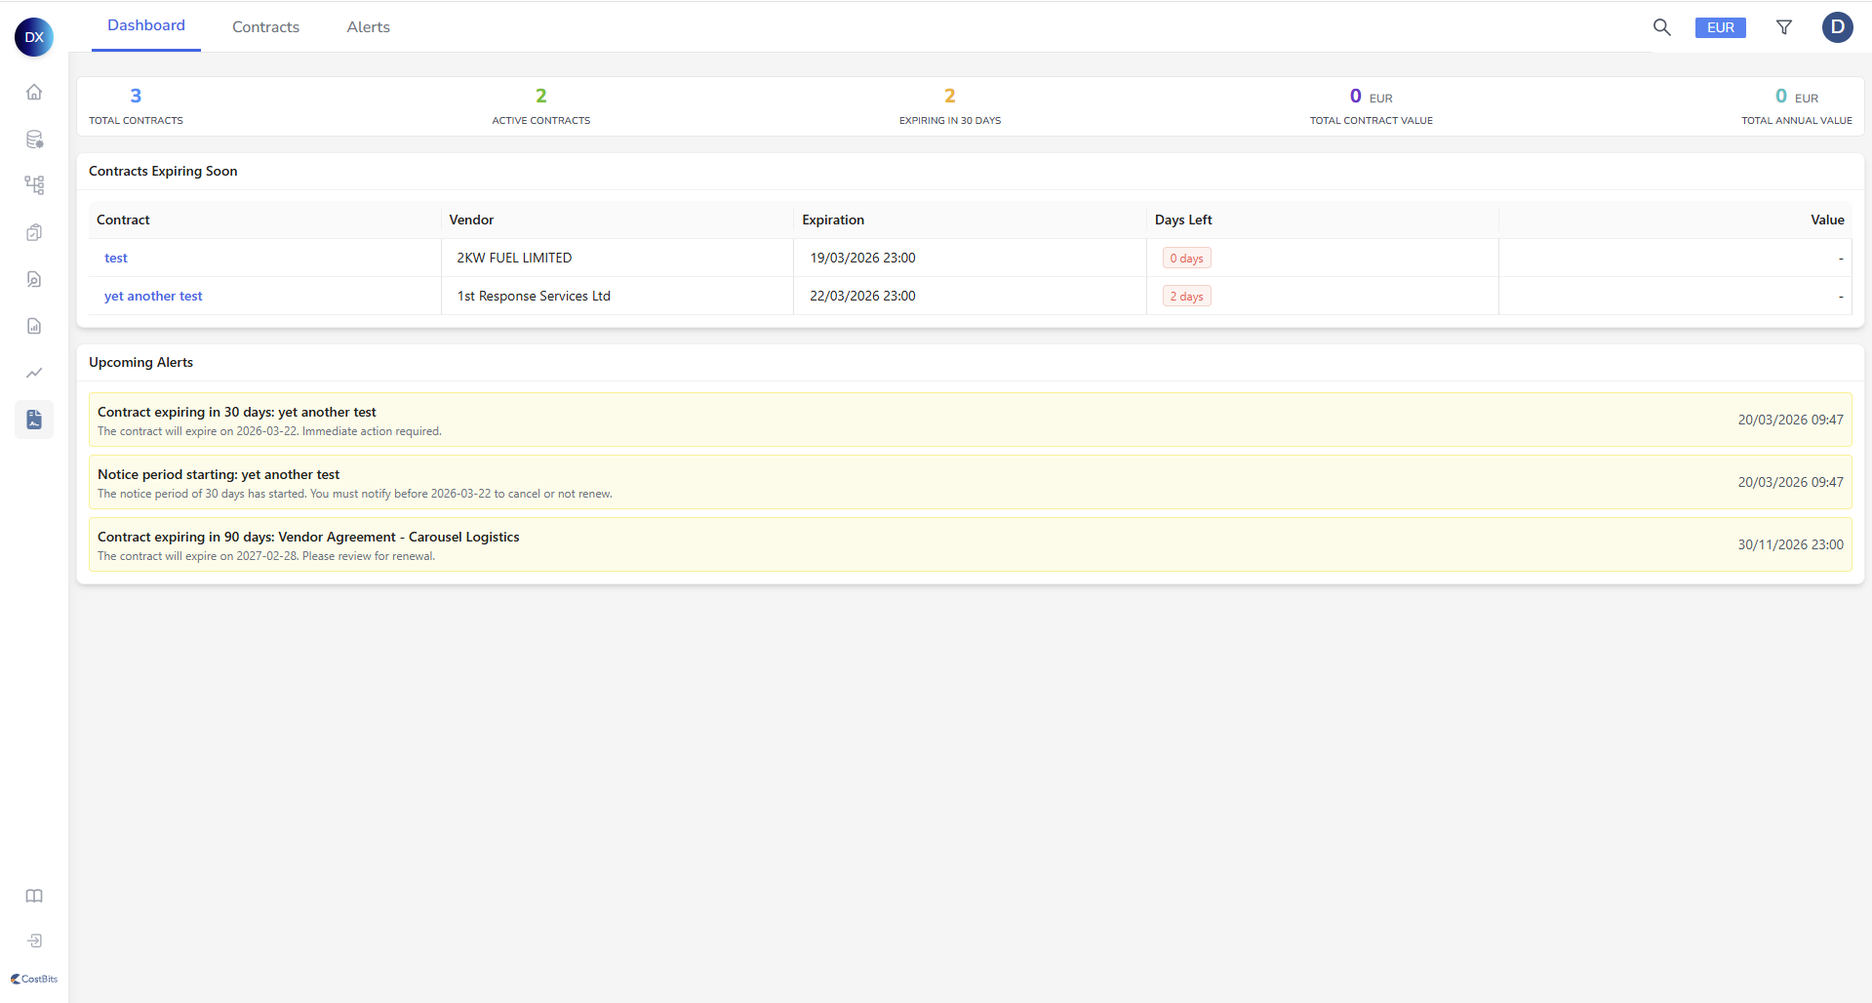1872x1003 pixels.
Task: Click the clipboard checklist sidebar icon
Action: click(x=34, y=232)
